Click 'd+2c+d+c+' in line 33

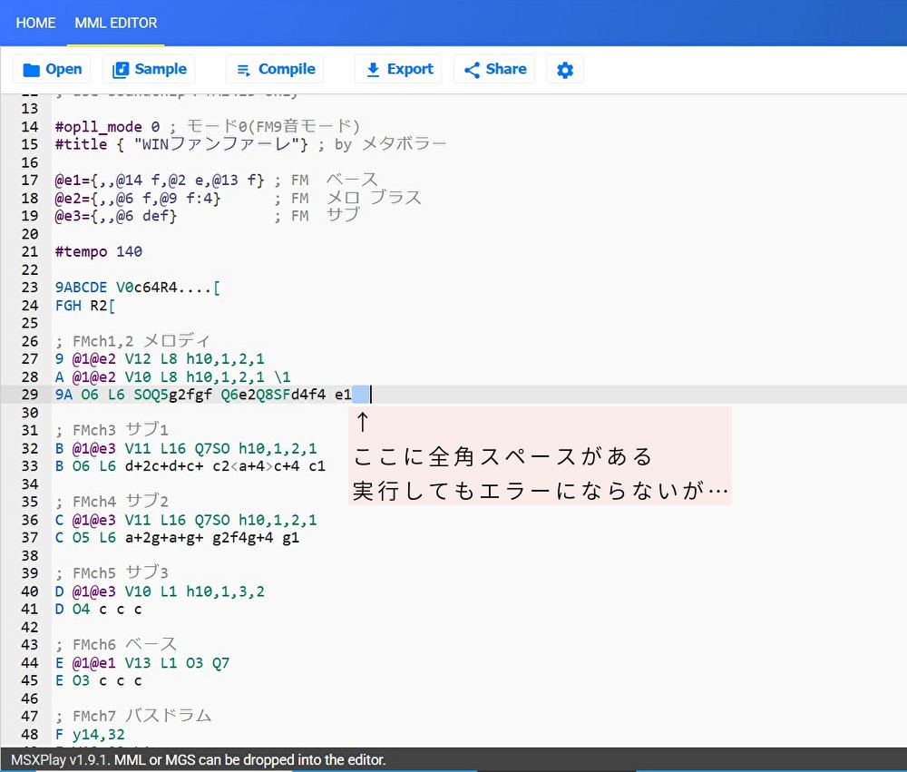click(164, 466)
